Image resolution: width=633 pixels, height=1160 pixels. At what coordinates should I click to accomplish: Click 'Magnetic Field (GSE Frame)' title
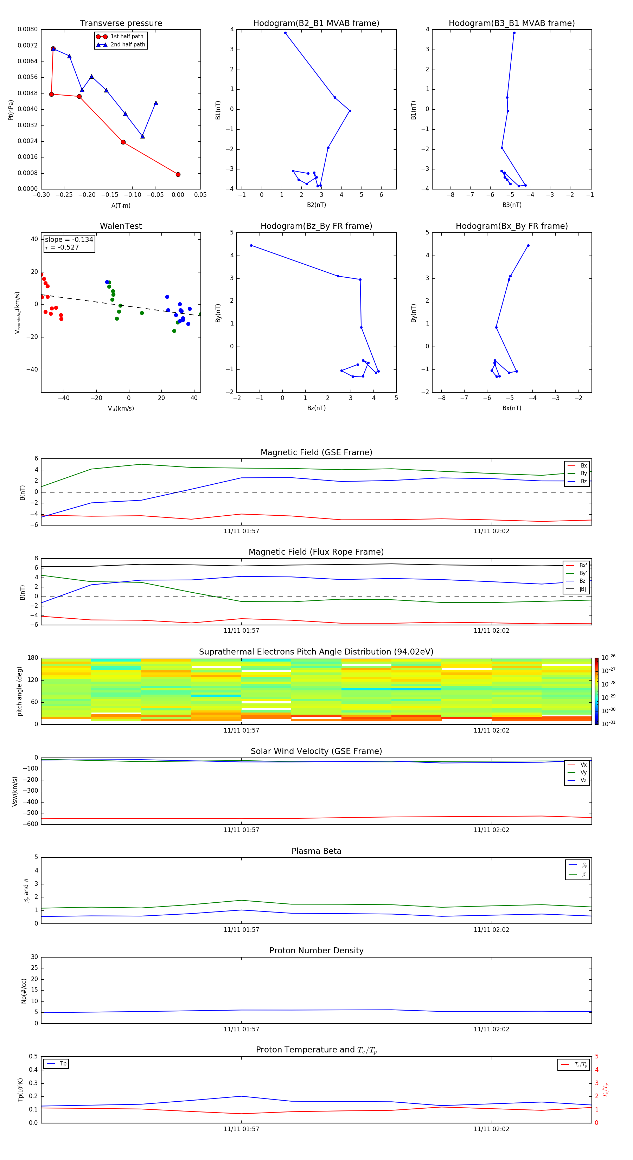point(316,452)
